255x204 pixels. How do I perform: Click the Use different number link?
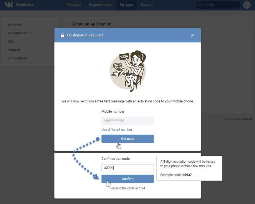(x=117, y=130)
